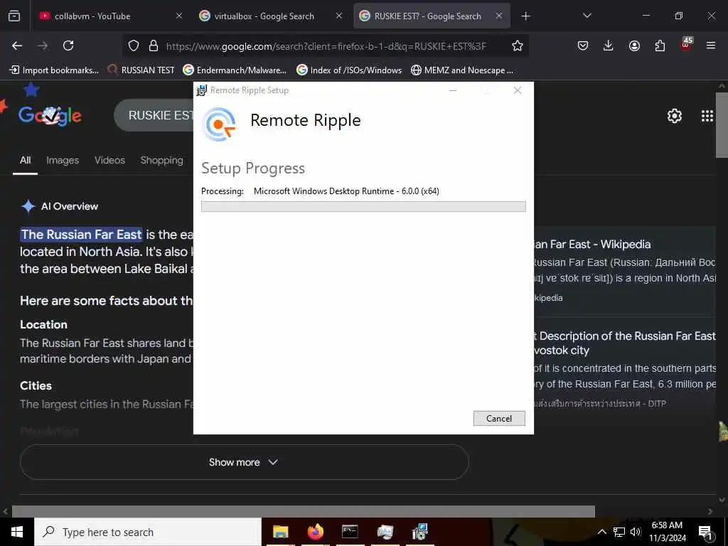Click the Windows Start button
Image resolution: width=728 pixels, height=546 pixels.
tap(17, 532)
